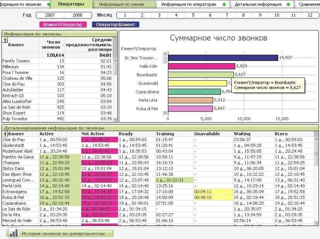
Task: Click the down arrow of the call info table scrollbar
Action: 115,119
